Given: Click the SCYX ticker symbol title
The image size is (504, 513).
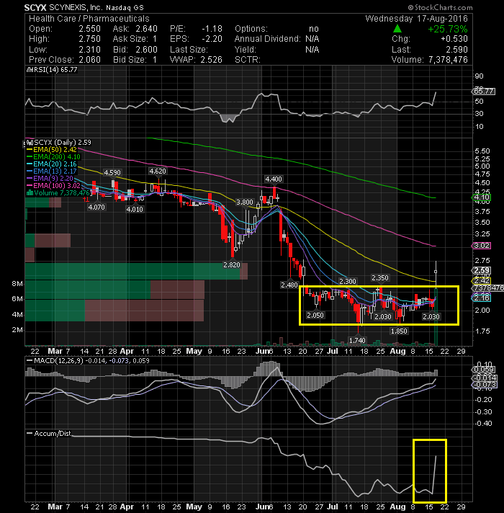Looking at the screenshot, I should tap(35, 7).
